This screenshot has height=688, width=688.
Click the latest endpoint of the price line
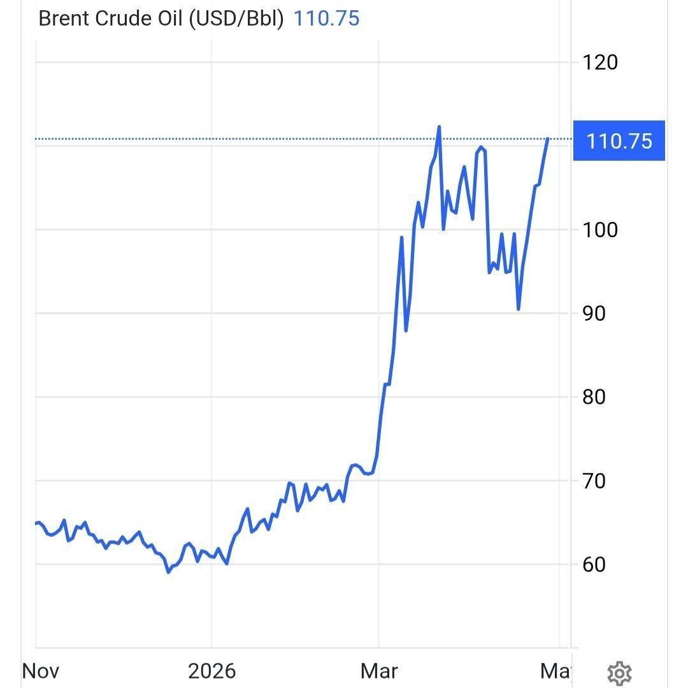click(547, 139)
